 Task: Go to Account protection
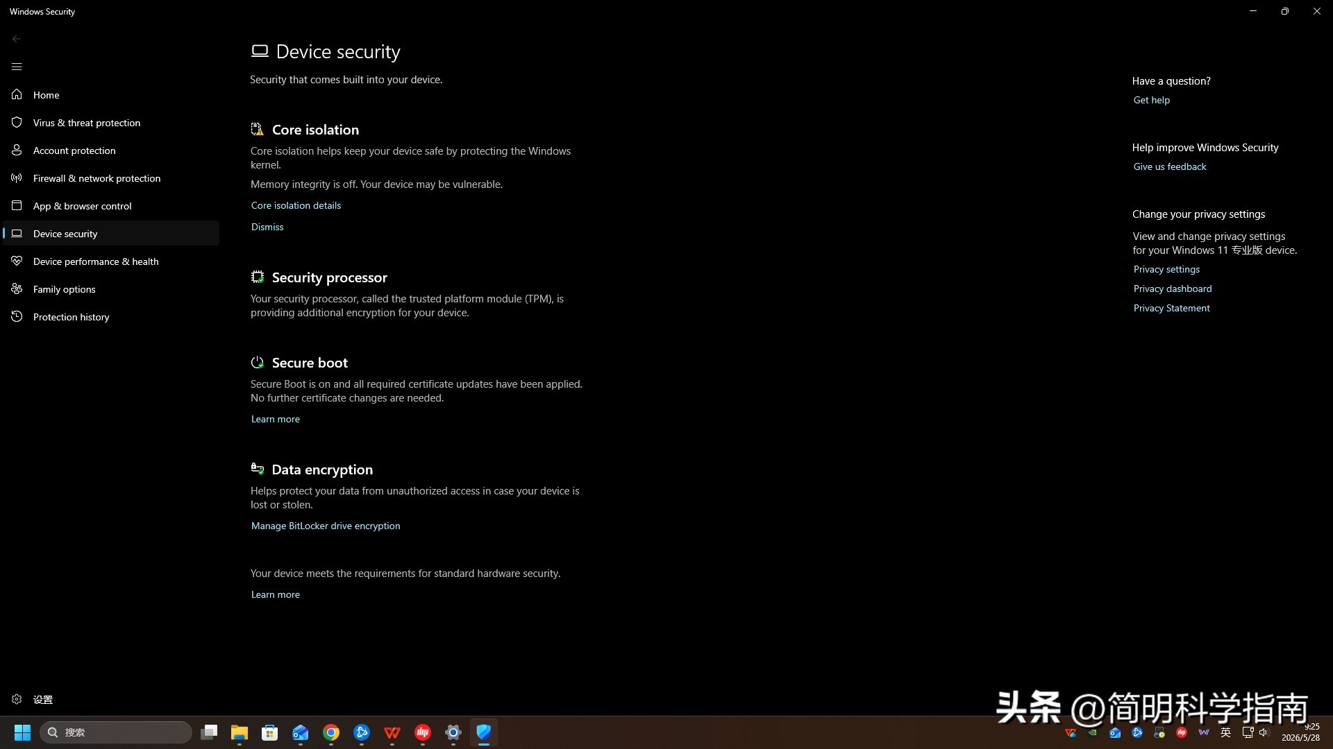click(111, 150)
